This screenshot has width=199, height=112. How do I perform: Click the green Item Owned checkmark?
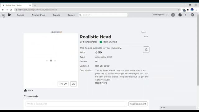tap(101, 42)
